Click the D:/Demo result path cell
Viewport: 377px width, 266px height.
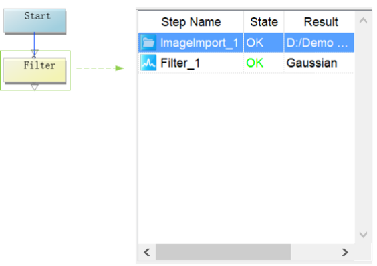click(319, 43)
